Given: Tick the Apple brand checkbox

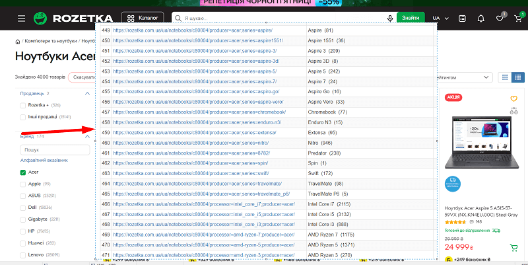Looking at the screenshot, I should pyautogui.click(x=23, y=184).
